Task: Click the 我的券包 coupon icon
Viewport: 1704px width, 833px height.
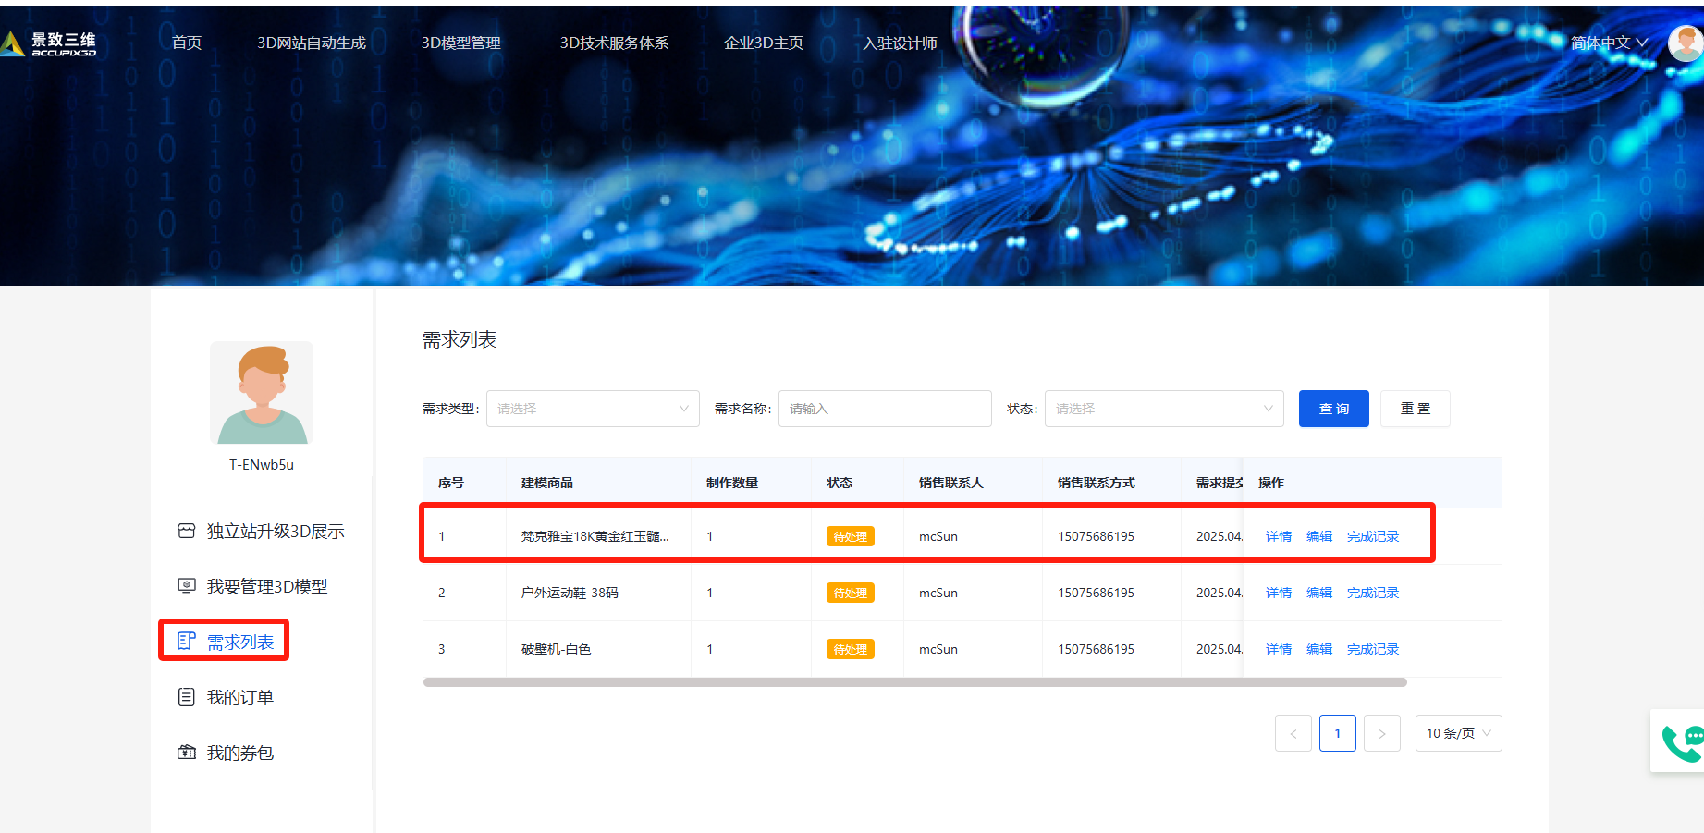Action: pos(187,753)
